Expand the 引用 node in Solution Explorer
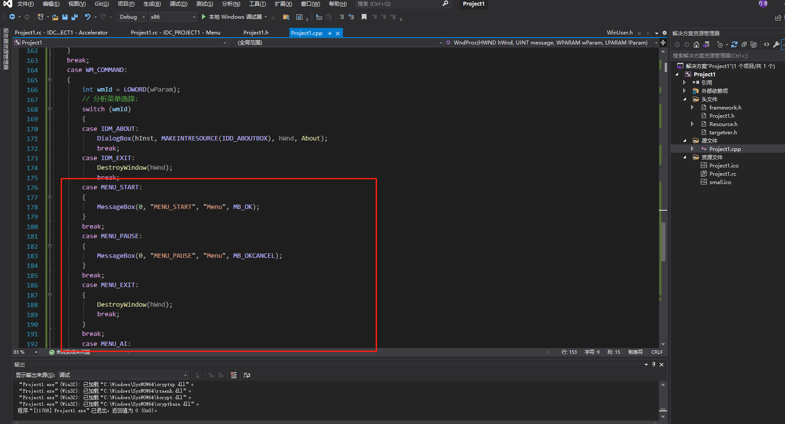Viewport: 785px width, 424px height. (684, 82)
